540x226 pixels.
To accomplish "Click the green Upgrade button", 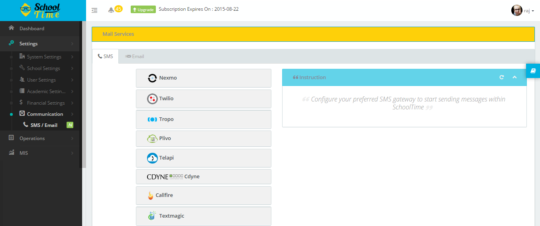I will (143, 10).
